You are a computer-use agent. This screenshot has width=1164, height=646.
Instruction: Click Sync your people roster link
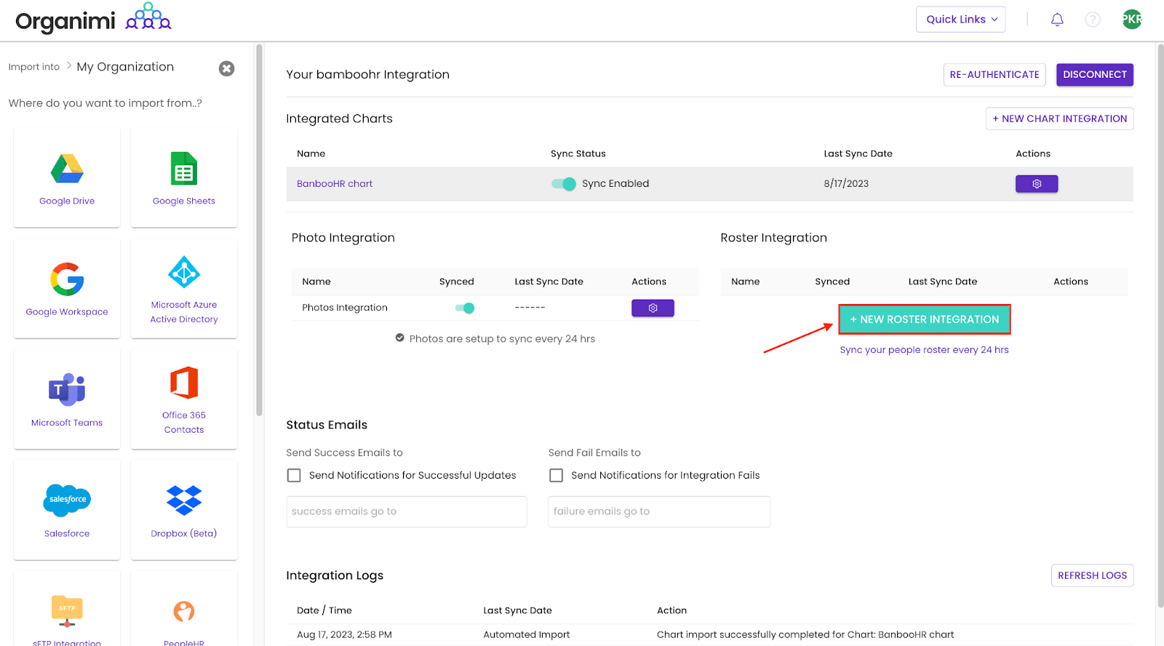click(x=924, y=350)
